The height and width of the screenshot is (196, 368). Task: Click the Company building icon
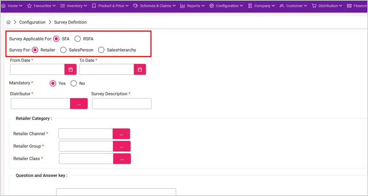(250, 6)
